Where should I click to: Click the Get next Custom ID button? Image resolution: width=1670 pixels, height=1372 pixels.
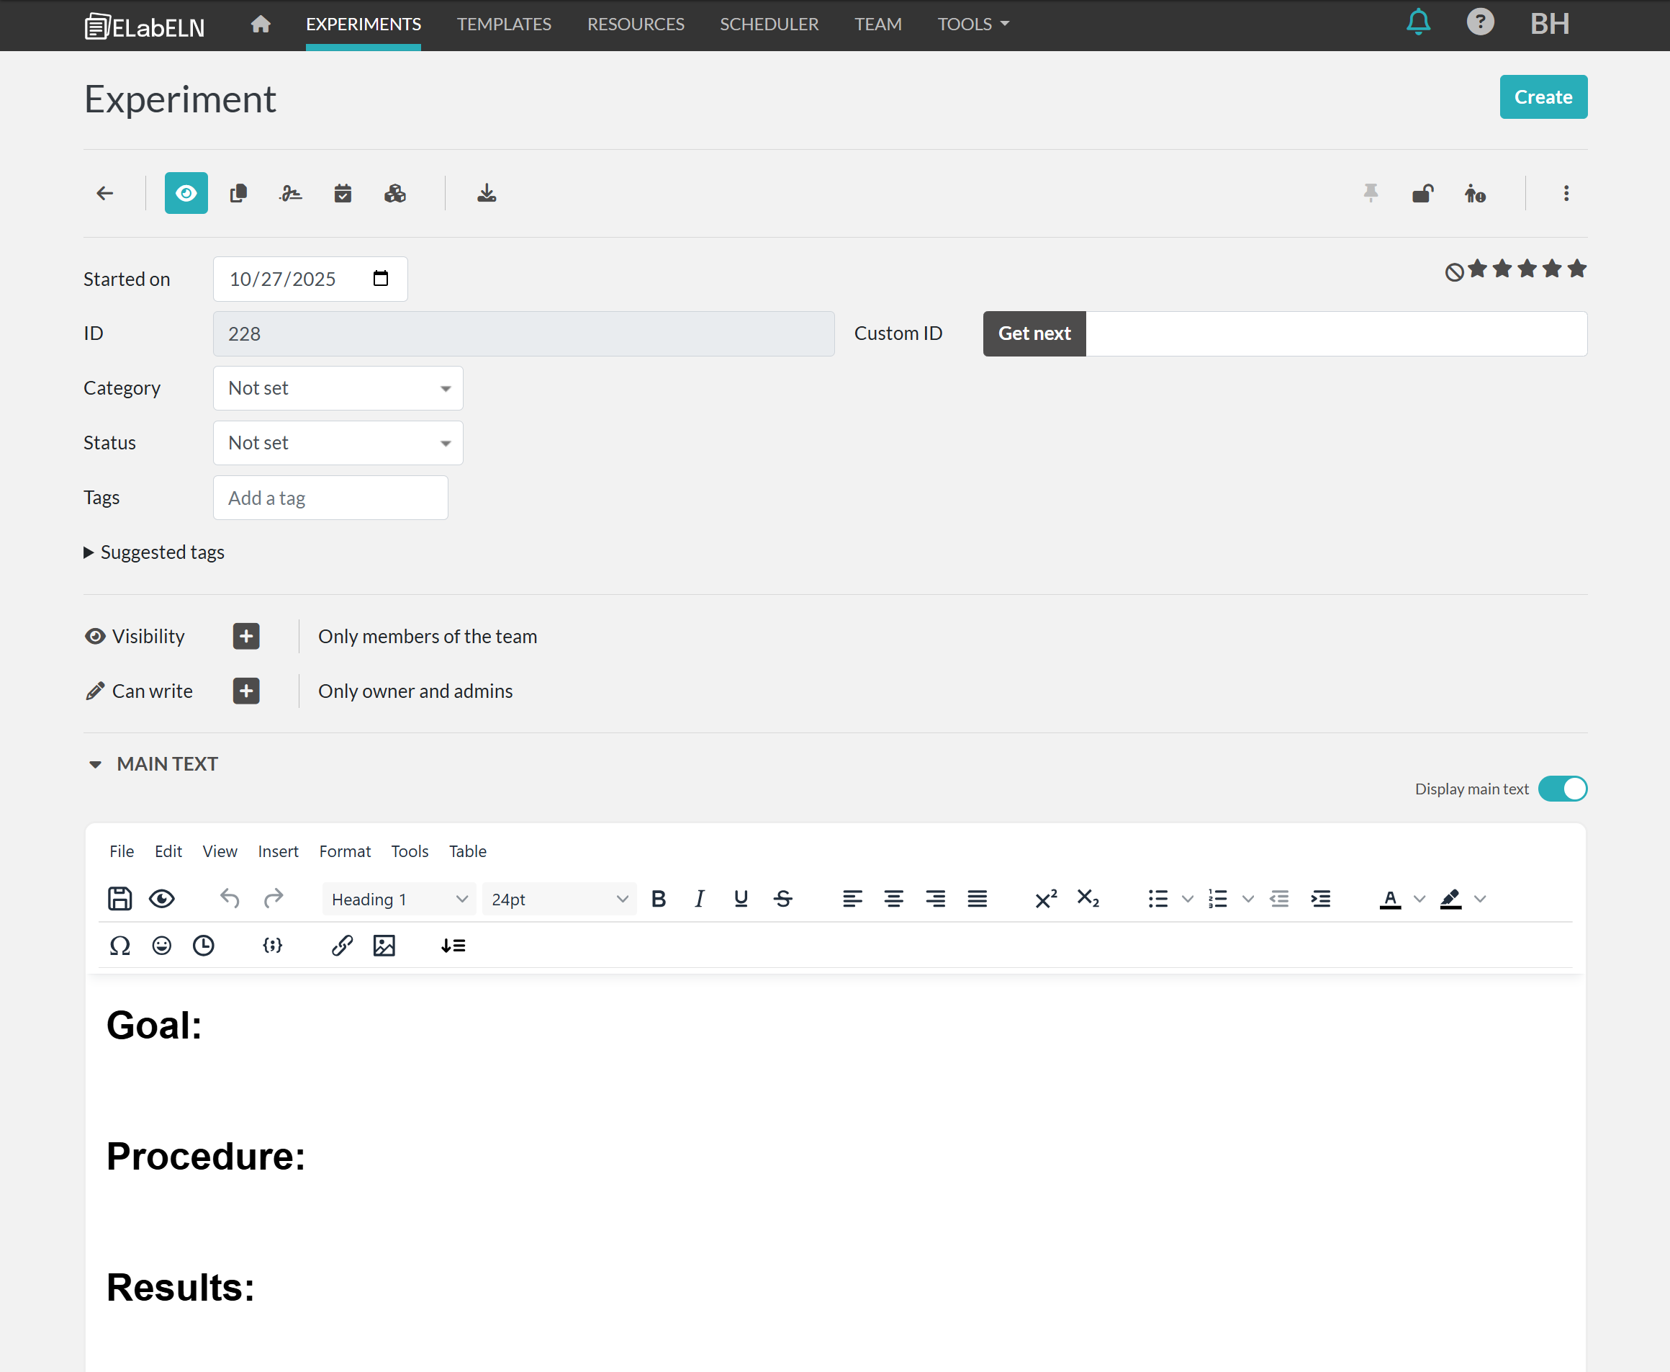[1034, 333]
